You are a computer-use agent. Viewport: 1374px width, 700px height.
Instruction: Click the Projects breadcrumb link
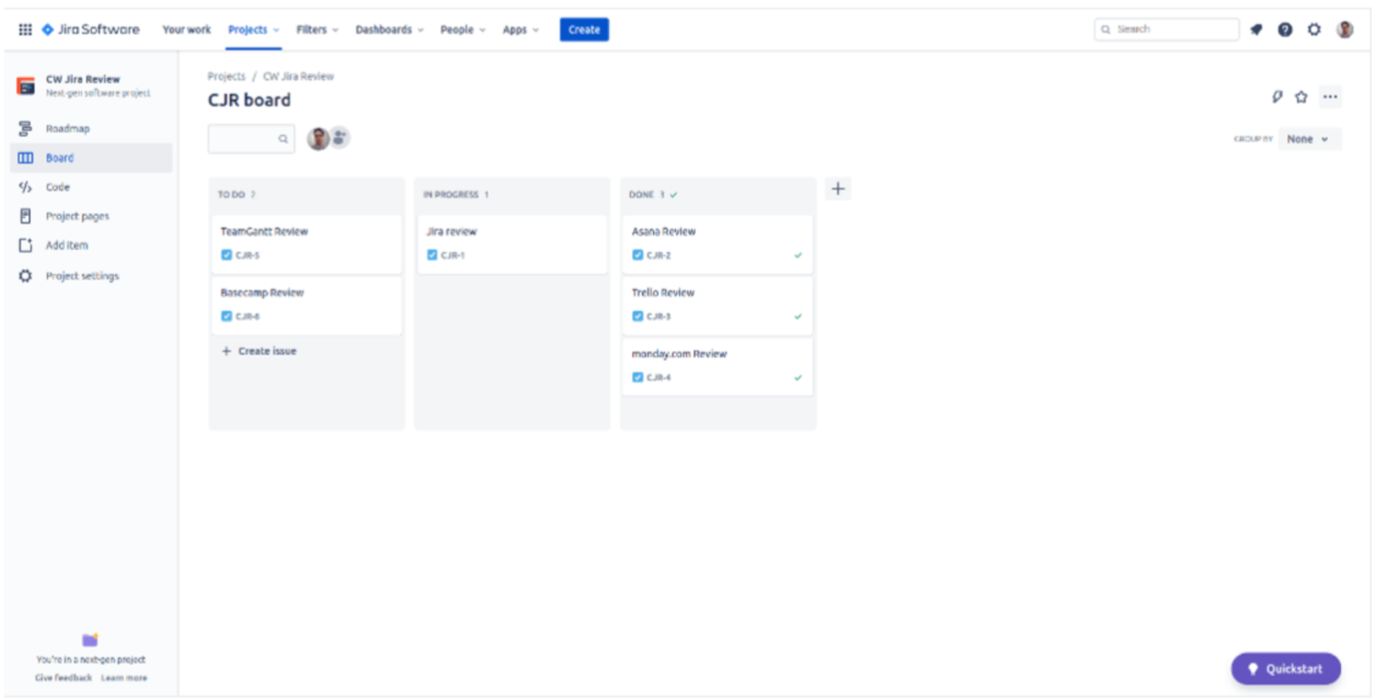pos(226,76)
